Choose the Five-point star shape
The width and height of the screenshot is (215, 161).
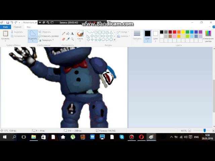coord(96,40)
